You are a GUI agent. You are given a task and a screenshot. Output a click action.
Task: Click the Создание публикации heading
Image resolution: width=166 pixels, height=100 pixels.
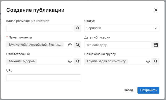tap(35, 10)
